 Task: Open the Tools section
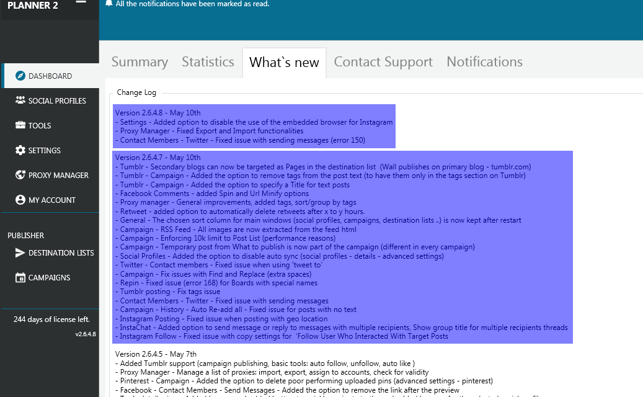pos(20,125)
